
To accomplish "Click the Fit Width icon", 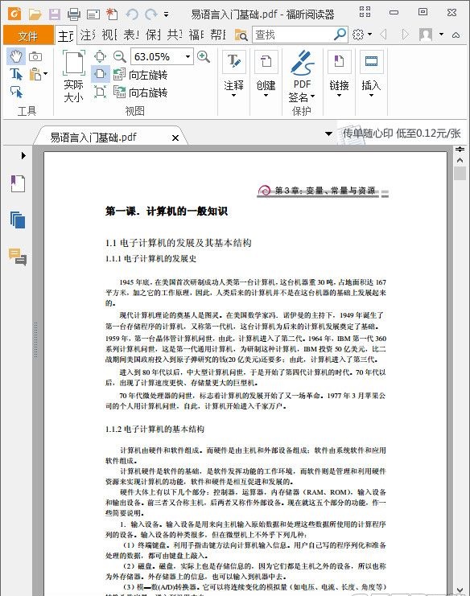I will click(x=101, y=74).
